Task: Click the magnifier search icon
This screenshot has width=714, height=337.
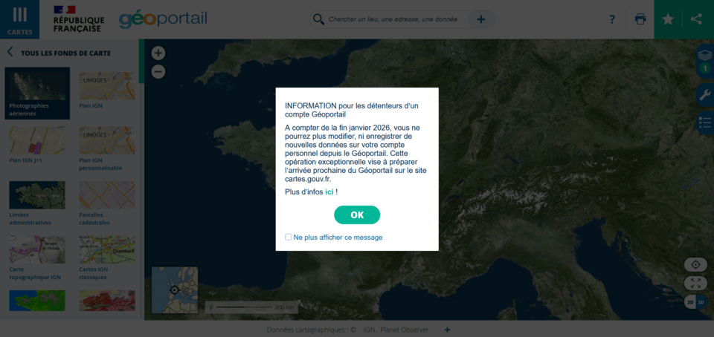Action: click(x=318, y=19)
